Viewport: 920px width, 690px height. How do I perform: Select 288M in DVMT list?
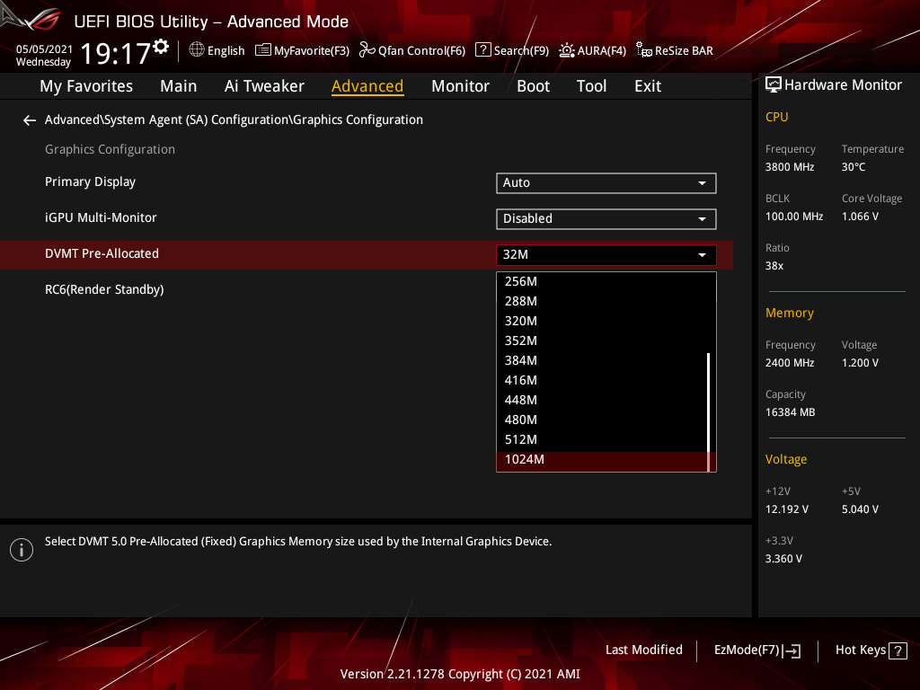point(602,302)
